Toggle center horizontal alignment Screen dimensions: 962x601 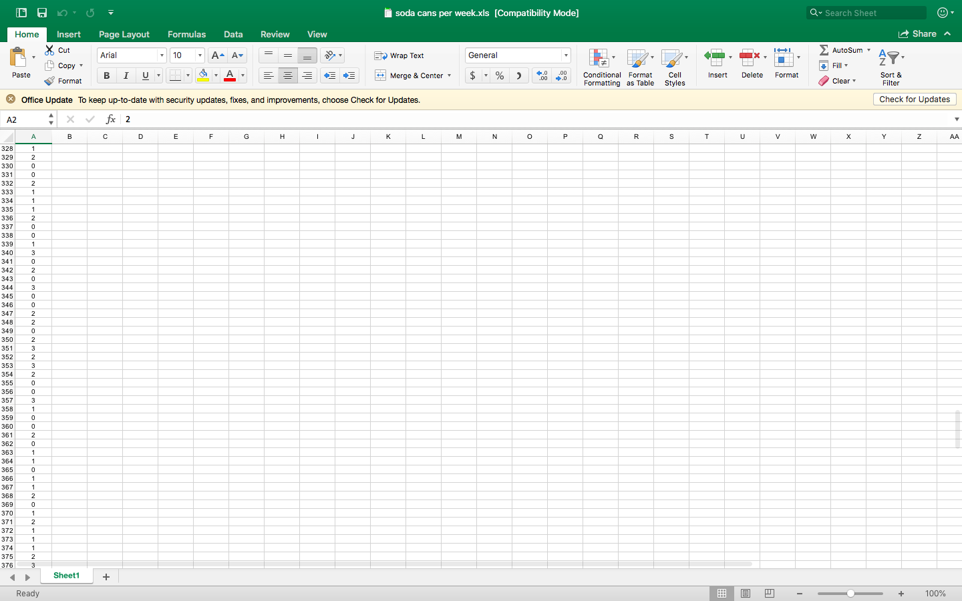pyautogui.click(x=288, y=75)
